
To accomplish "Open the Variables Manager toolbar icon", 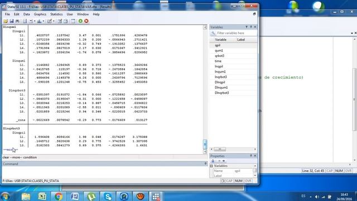I will (x=73, y=21).
